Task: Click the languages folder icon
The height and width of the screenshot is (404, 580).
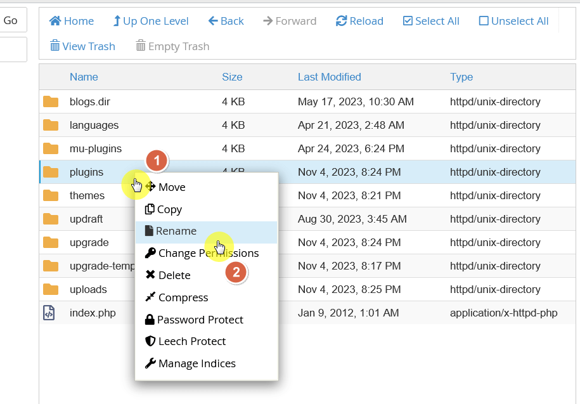Action: pyautogui.click(x=51, y=125)
